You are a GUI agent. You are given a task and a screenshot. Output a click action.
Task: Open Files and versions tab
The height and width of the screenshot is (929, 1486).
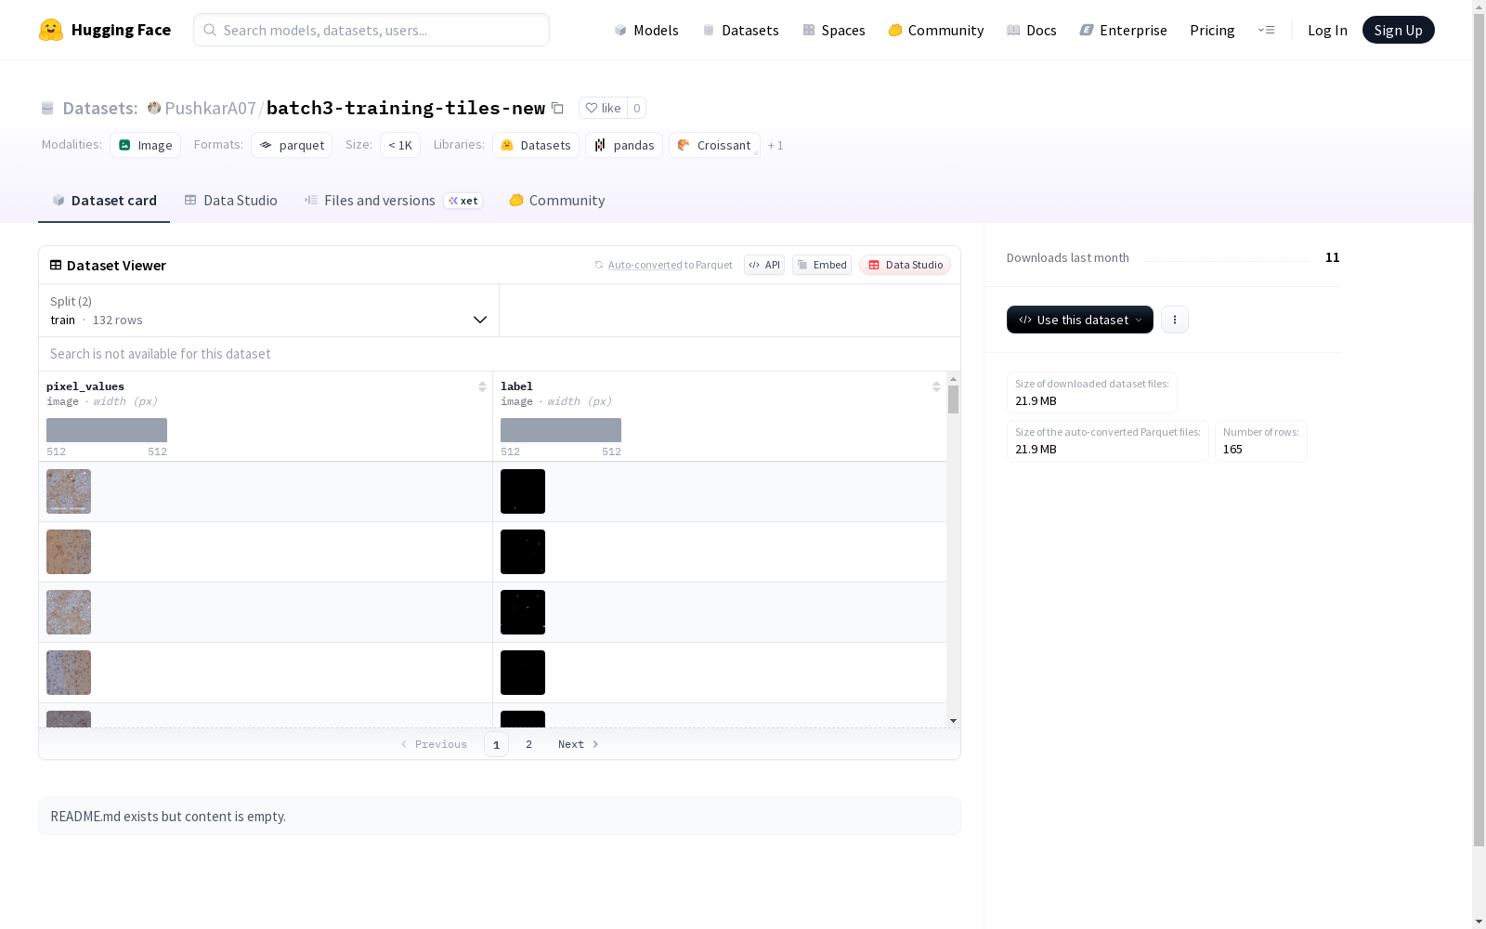pyautogui.click(x=393, y=200)
